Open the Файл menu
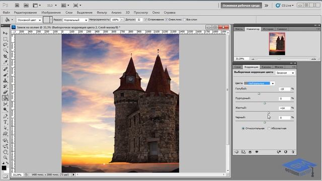Screen dimensions: 322x181 tap(7, 13)
